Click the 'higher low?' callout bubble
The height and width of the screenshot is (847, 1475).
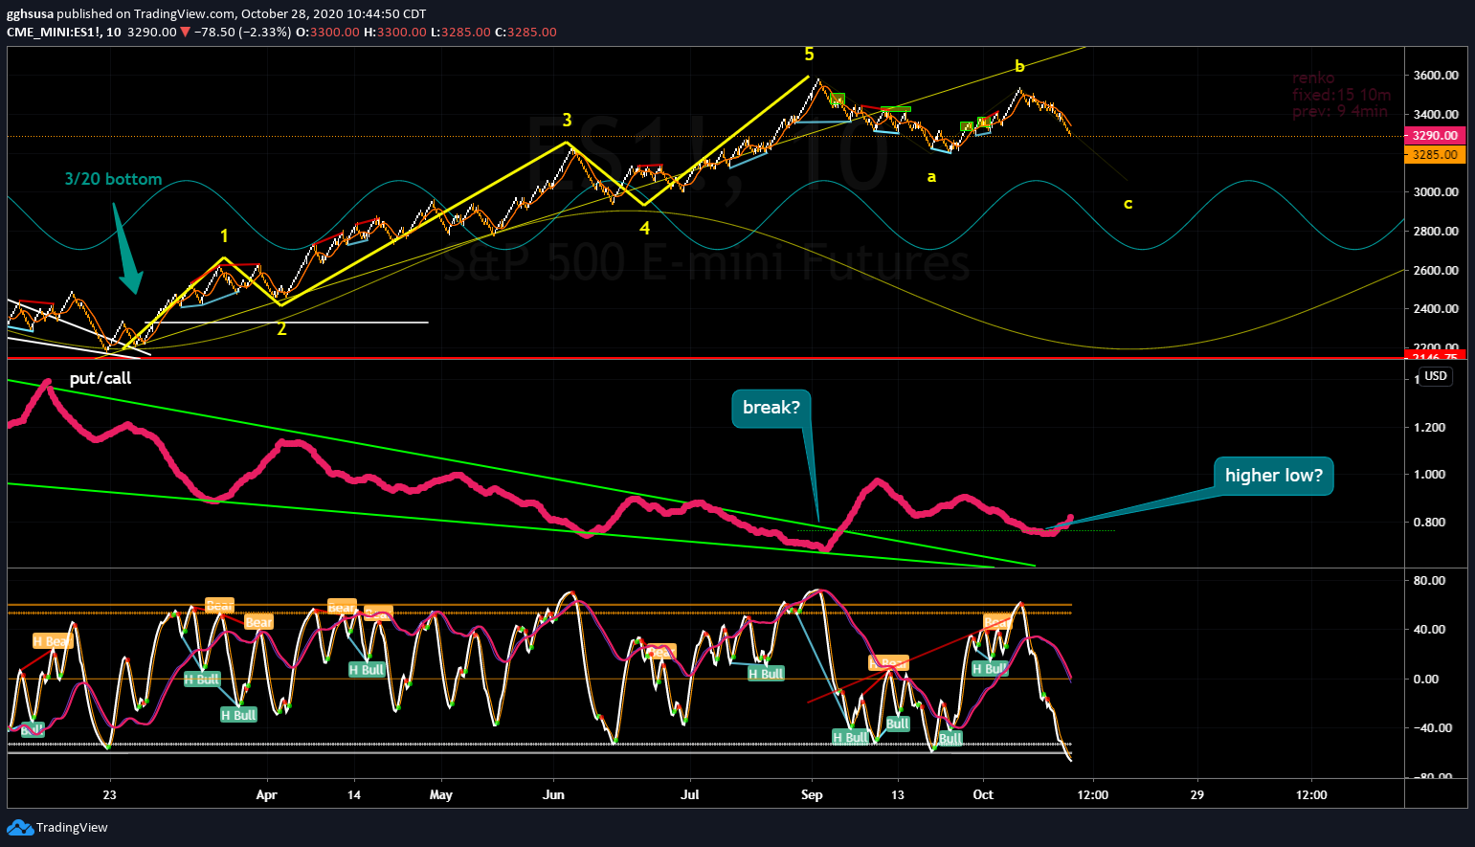[1273, 476]
